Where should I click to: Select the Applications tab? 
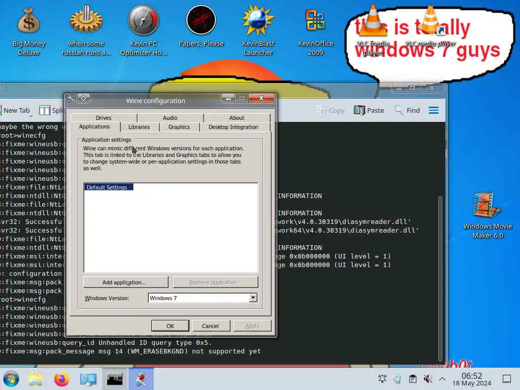coord(94,126)
